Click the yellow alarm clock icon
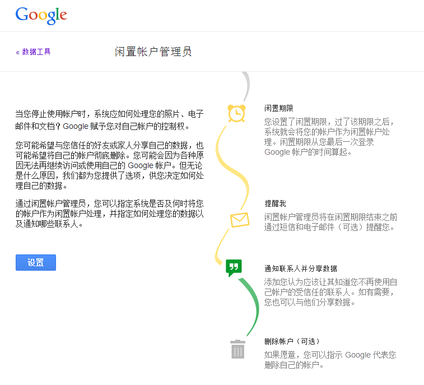 [x=236, y=113]
